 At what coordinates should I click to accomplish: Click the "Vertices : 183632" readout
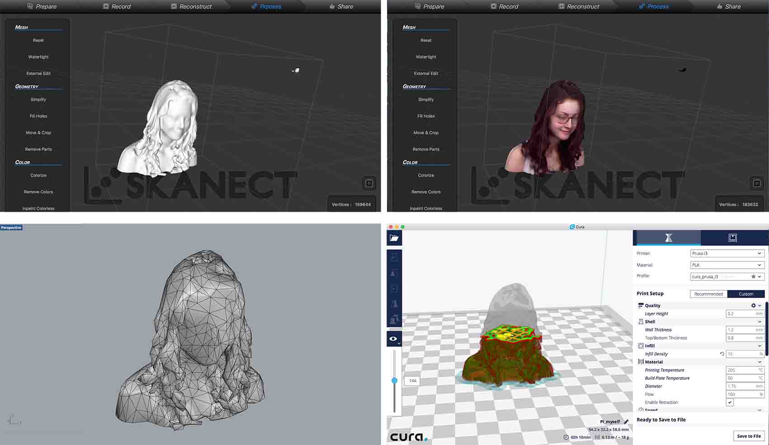pos(739,204)
